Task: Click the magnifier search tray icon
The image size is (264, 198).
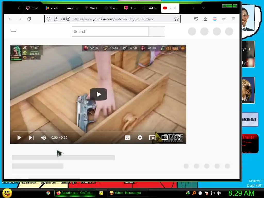Action: [x=194, y=193]
